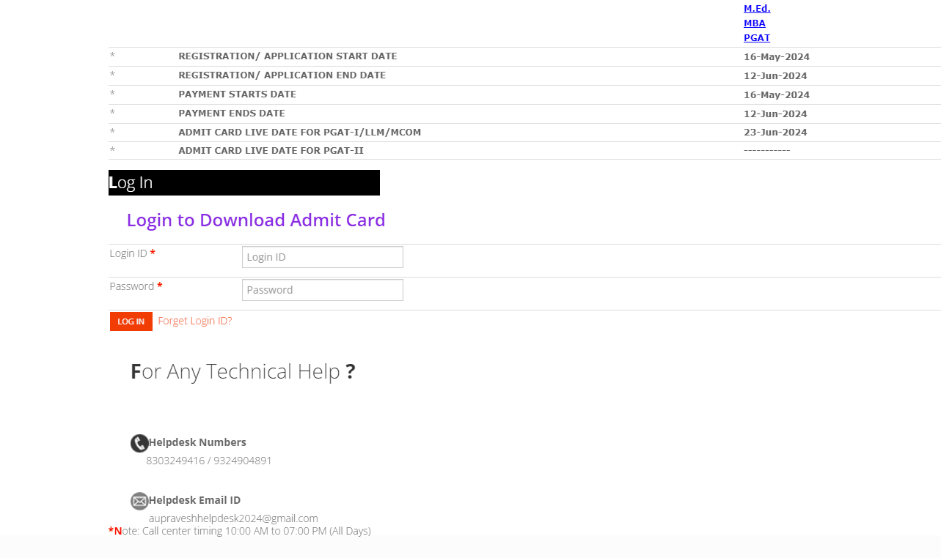Open the PGAT course link
The height and width of the screenshot is (558, 941).
click(756, 38)
